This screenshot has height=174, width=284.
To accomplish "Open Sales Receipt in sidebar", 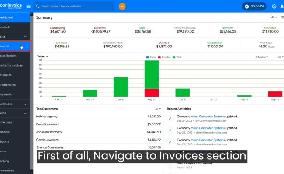I will 15,56.
